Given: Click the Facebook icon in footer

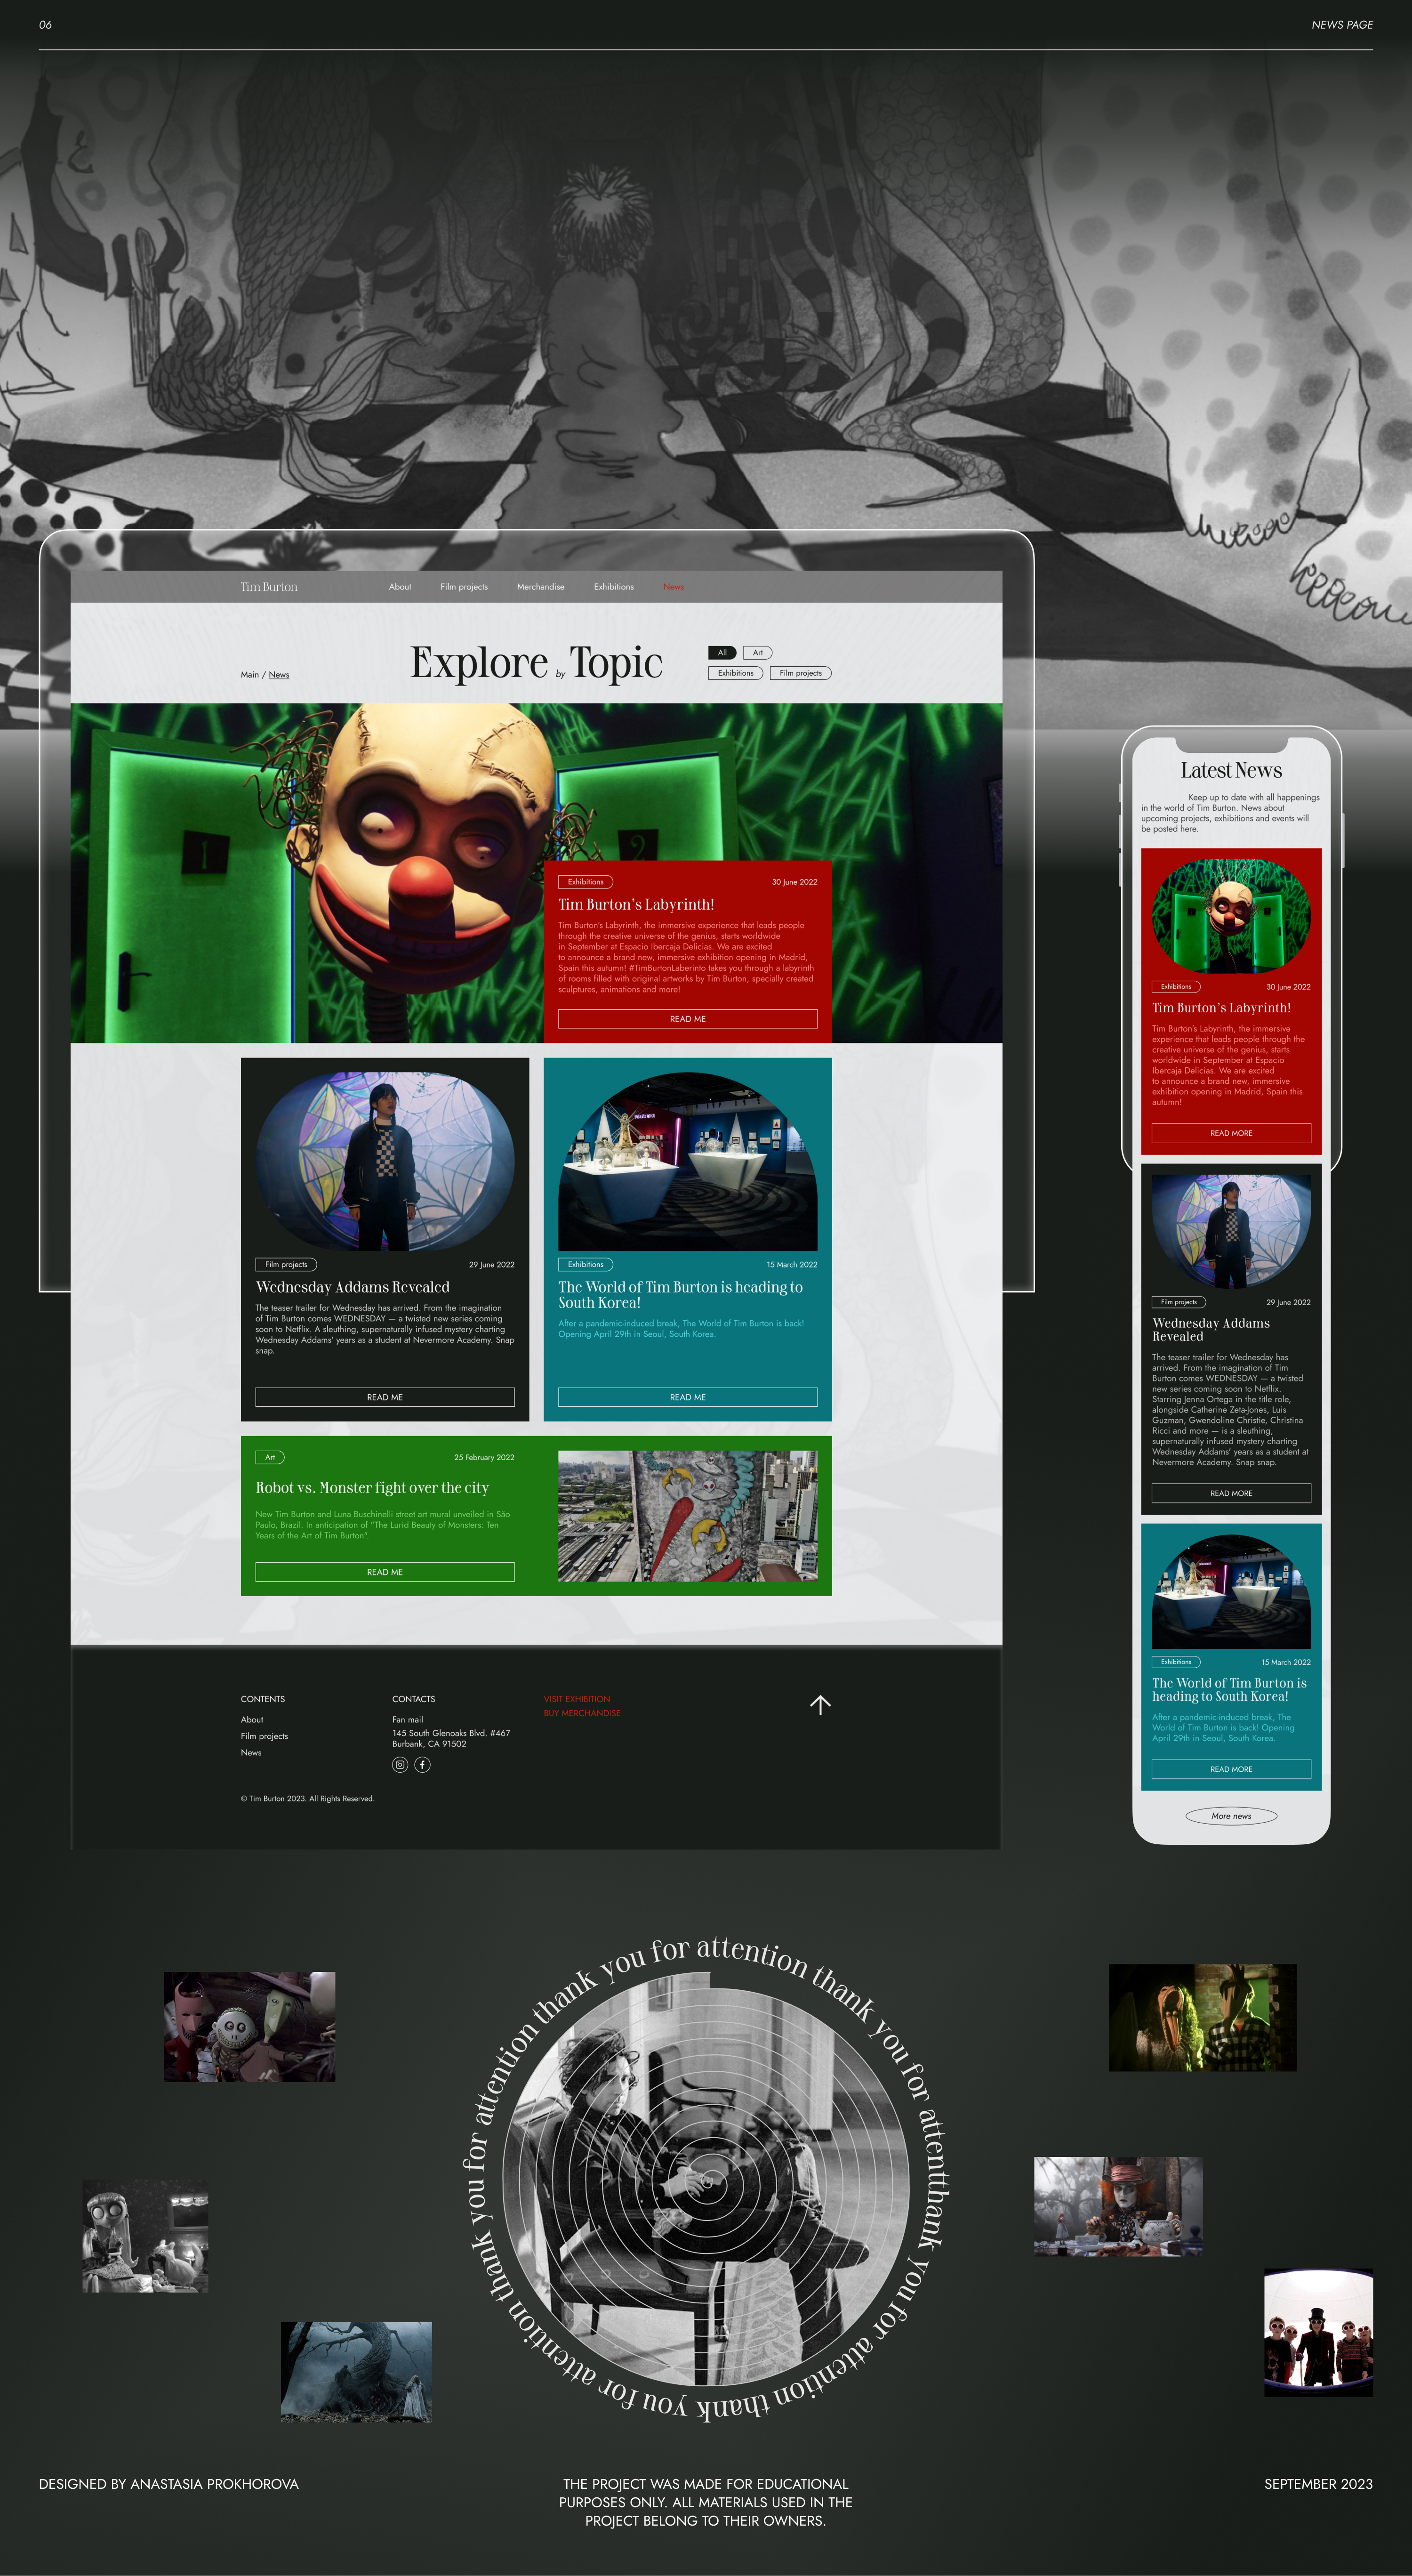Looking at the screenshot, I should point(423,1765).
